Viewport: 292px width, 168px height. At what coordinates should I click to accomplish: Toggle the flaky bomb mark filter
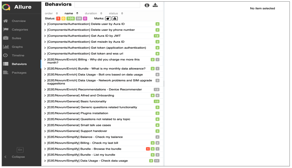tap(108, 19)
